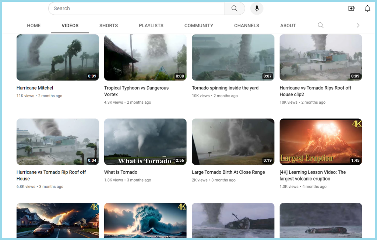This screenshot has width=377, height=240.
Task: Click the search magnifier button
Action: 235,8
